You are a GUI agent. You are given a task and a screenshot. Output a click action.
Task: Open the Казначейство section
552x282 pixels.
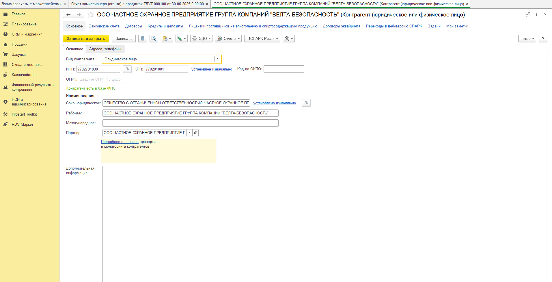coord(23,75)
